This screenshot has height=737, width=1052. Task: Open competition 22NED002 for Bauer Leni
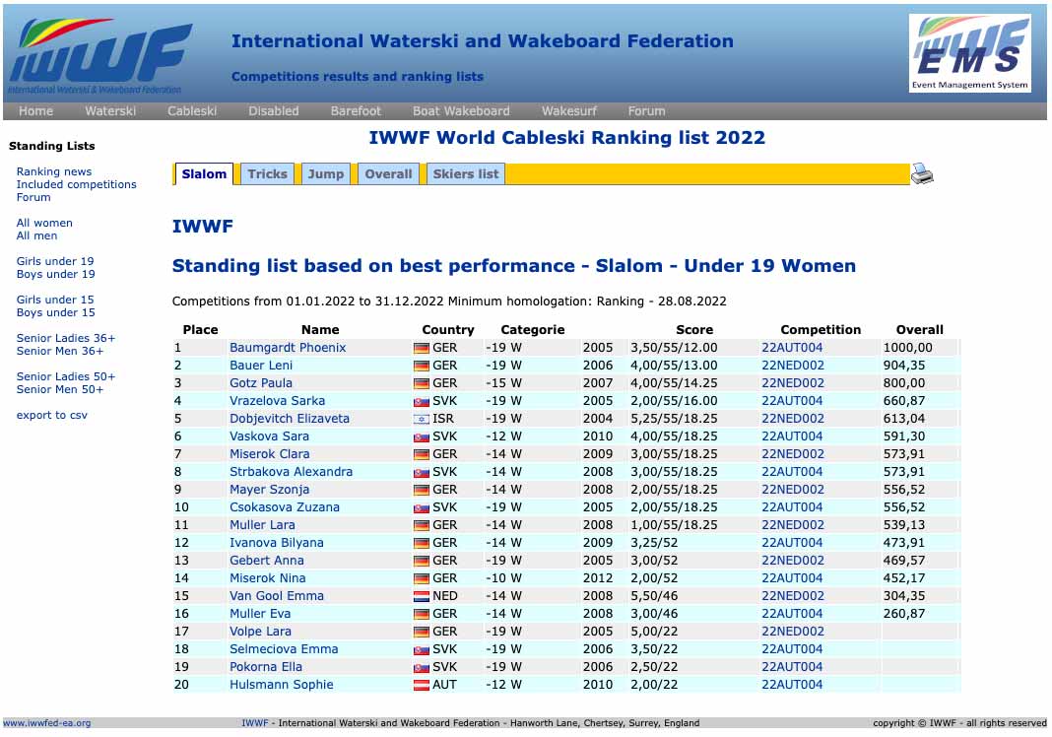pyautogui.click(x=792, y=366)
